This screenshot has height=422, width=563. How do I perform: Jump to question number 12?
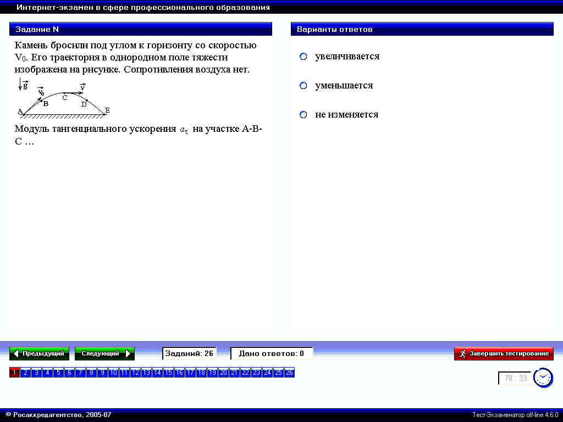(135, 373)
